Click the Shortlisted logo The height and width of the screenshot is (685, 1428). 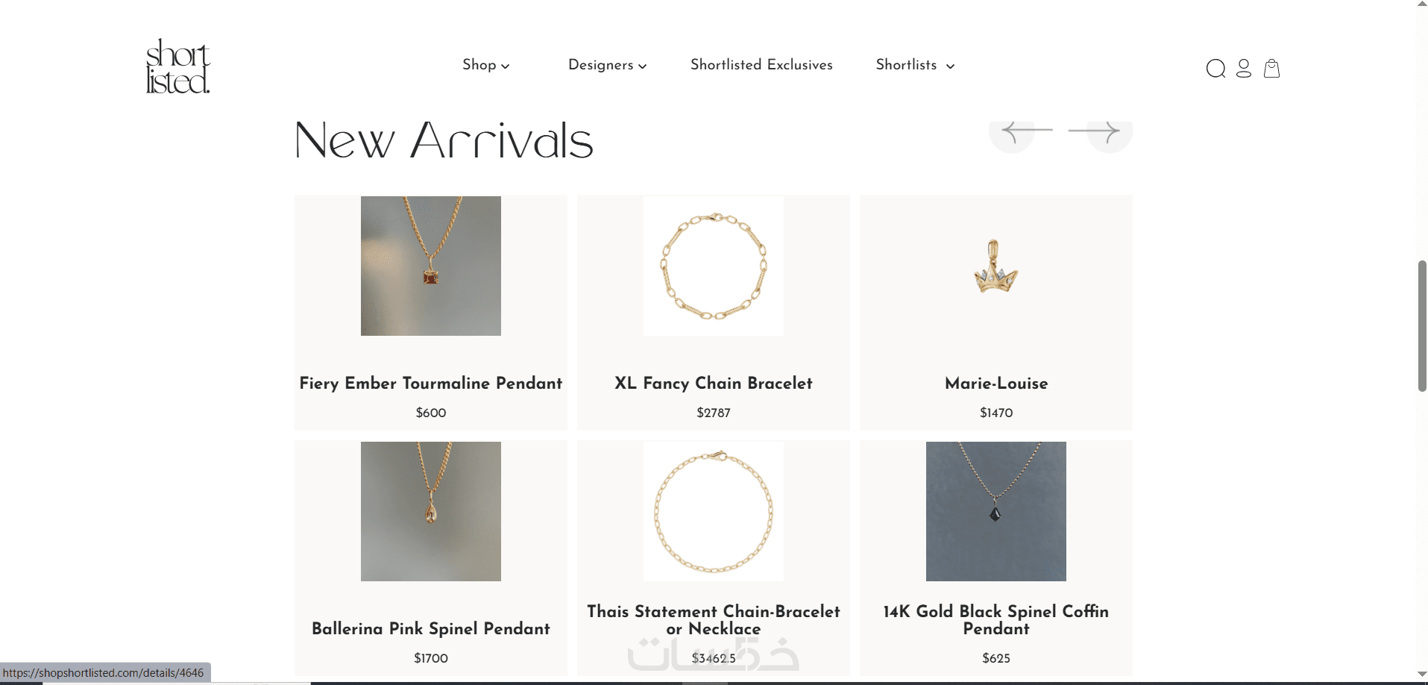177,66
